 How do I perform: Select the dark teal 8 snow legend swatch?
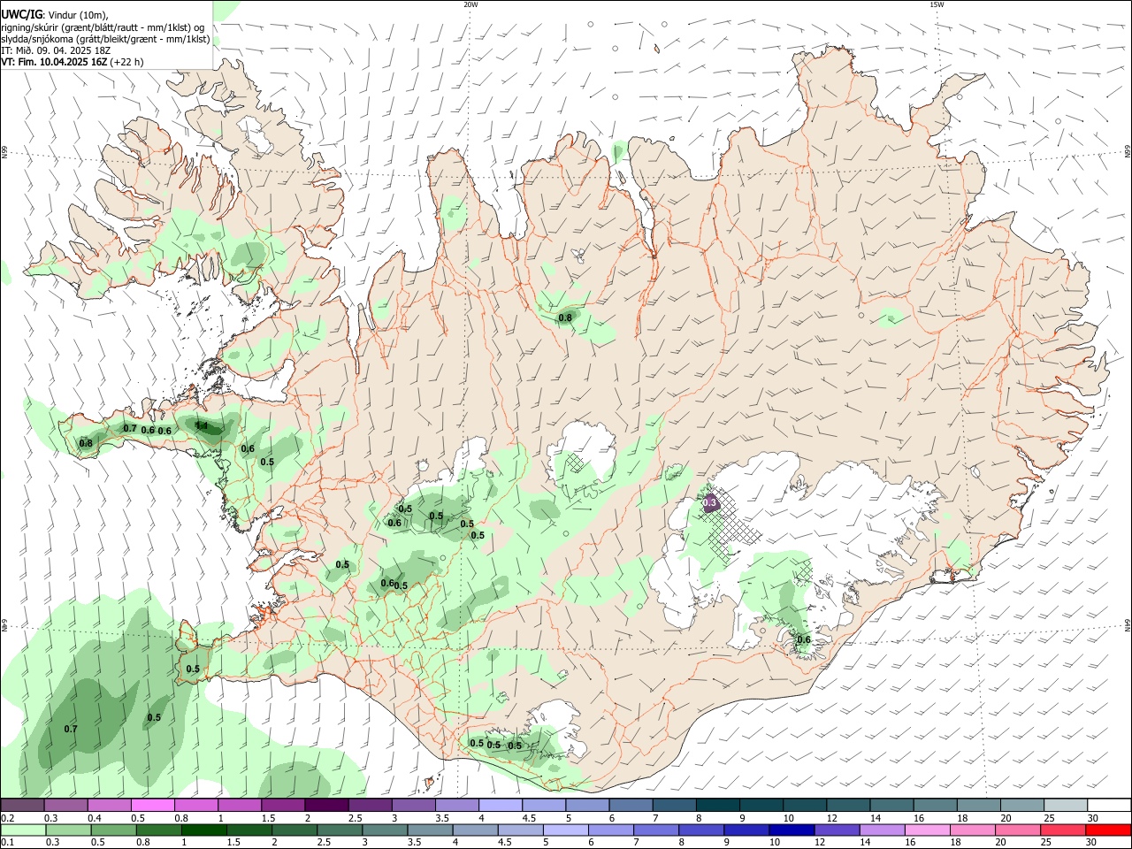[718, 806]
